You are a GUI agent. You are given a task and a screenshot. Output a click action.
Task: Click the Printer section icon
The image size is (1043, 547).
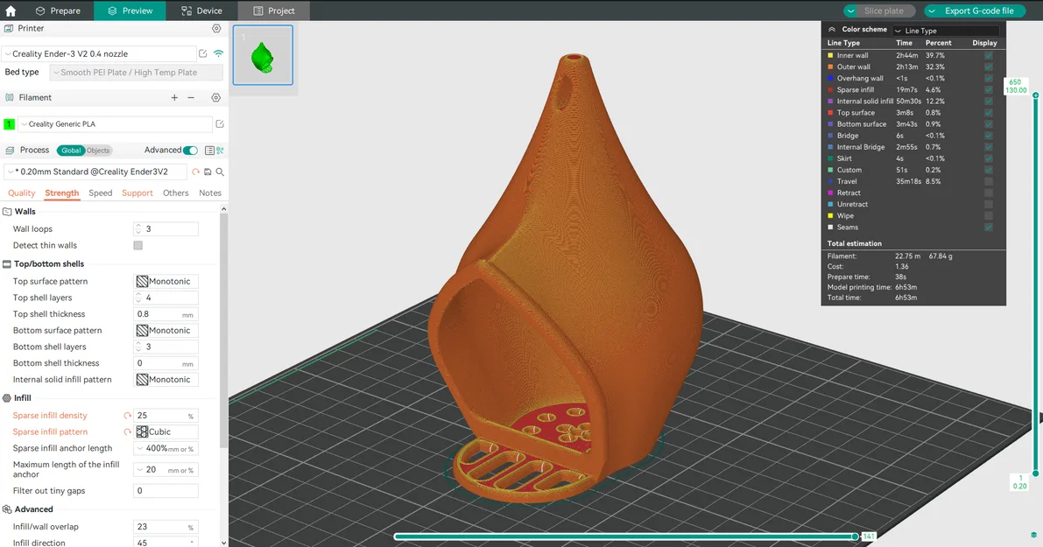(x=9, y=29)
